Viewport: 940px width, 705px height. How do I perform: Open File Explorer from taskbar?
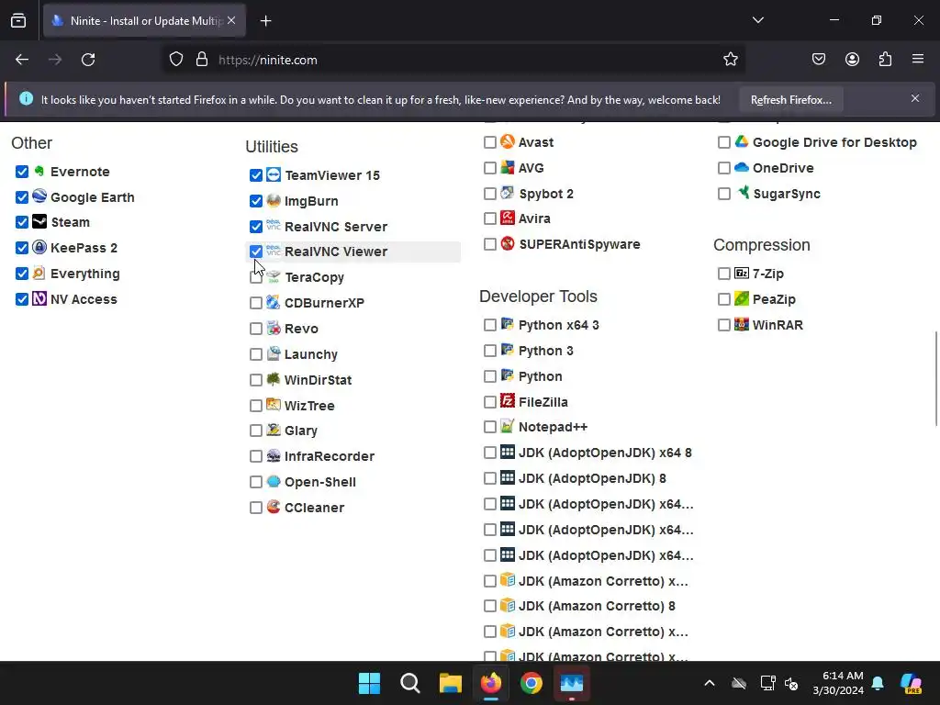point(450,683)
